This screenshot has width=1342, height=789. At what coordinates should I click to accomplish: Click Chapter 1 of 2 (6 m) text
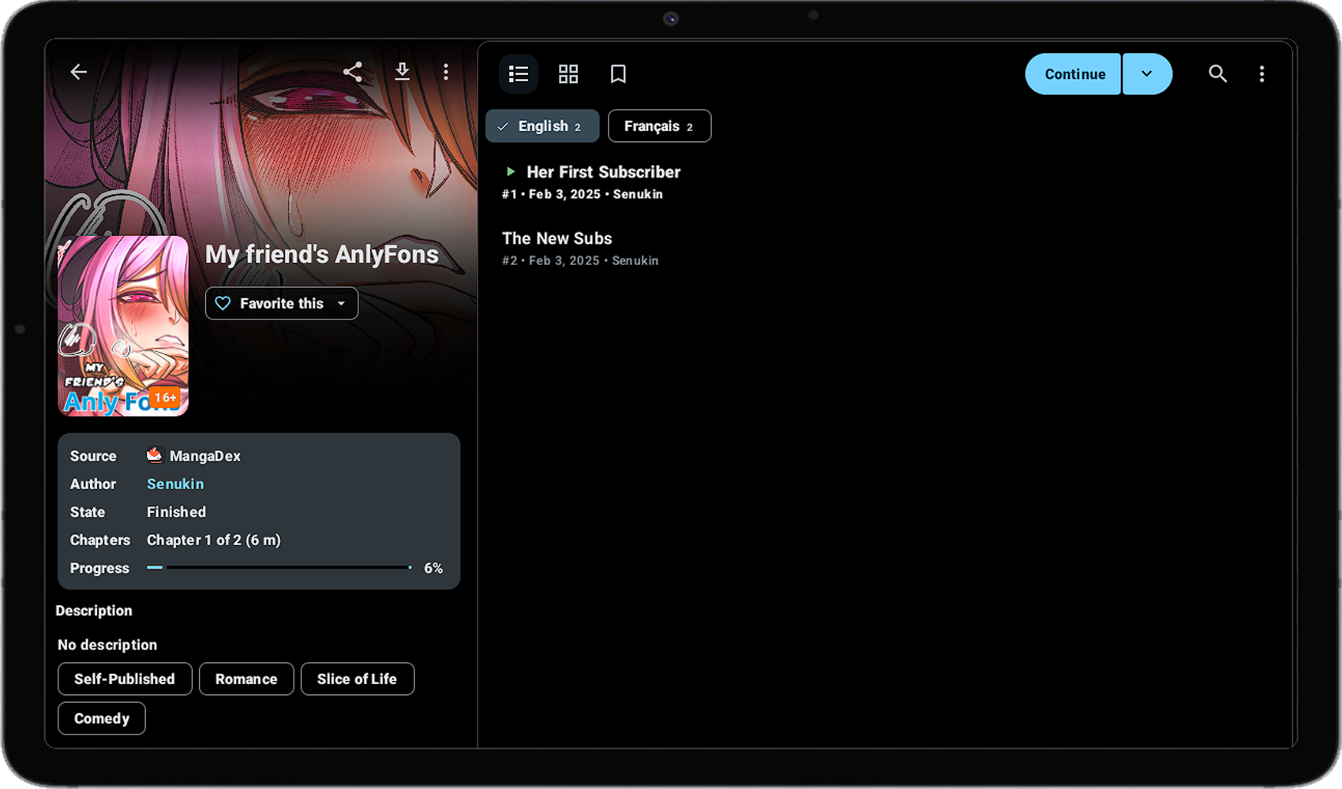click(x=214, y=540)
